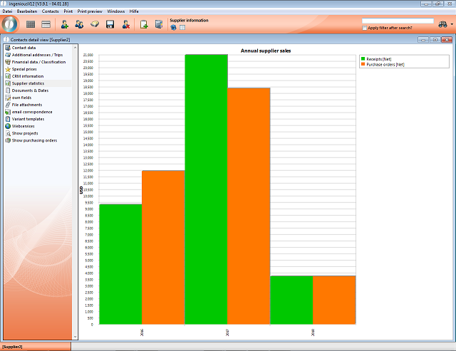Image resolution: width=456 pixels, height=351 pixels.
Task: Click the sidebar scroll down arrow
Action: [76, 337]
